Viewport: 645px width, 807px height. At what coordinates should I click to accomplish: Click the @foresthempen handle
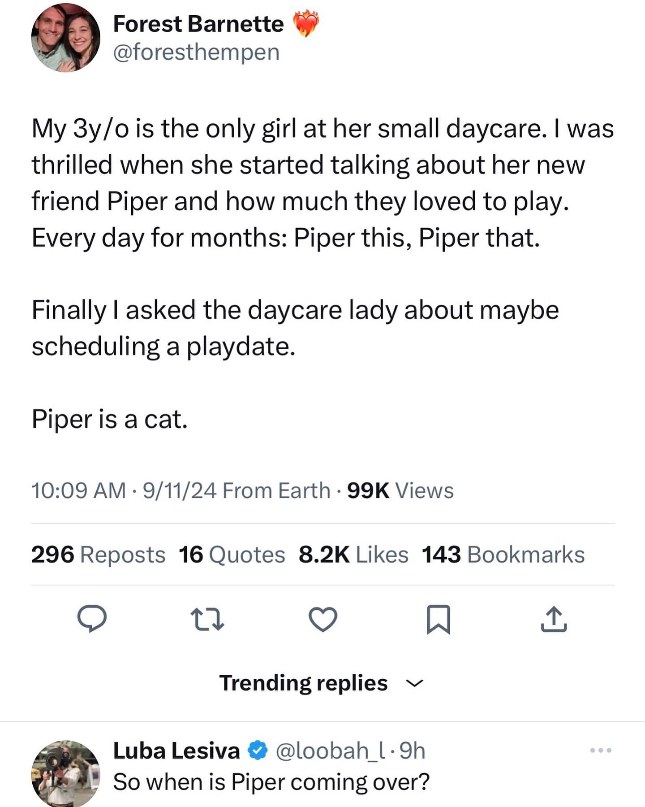(196, 52)
